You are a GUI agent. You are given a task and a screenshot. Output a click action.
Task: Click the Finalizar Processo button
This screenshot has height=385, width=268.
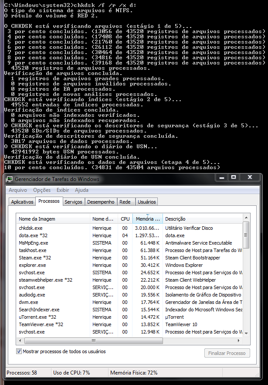[227, 353]
